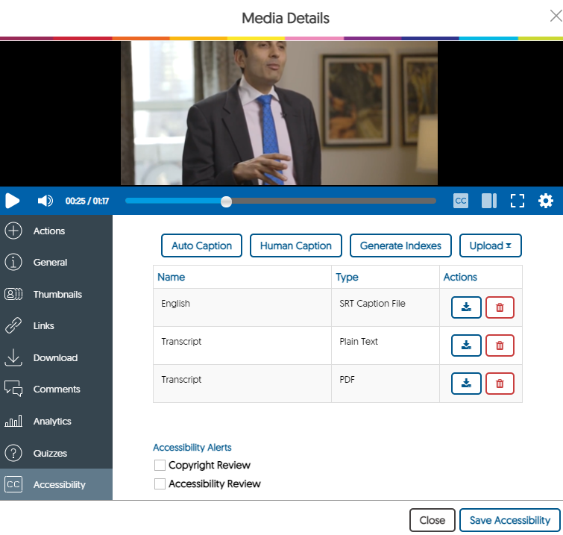Screen dimensions: 563x535
Task: Download the Plain Text transcript
Action: [466, 345]
